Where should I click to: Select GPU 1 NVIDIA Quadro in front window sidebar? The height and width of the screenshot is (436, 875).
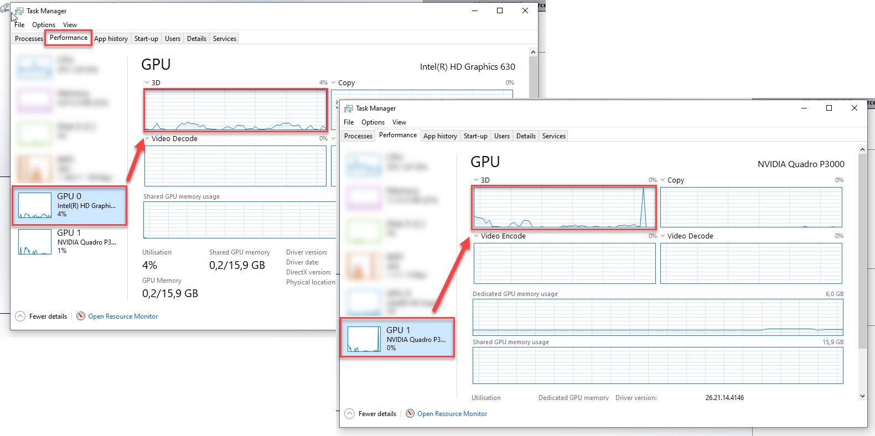tap(397, 338)
